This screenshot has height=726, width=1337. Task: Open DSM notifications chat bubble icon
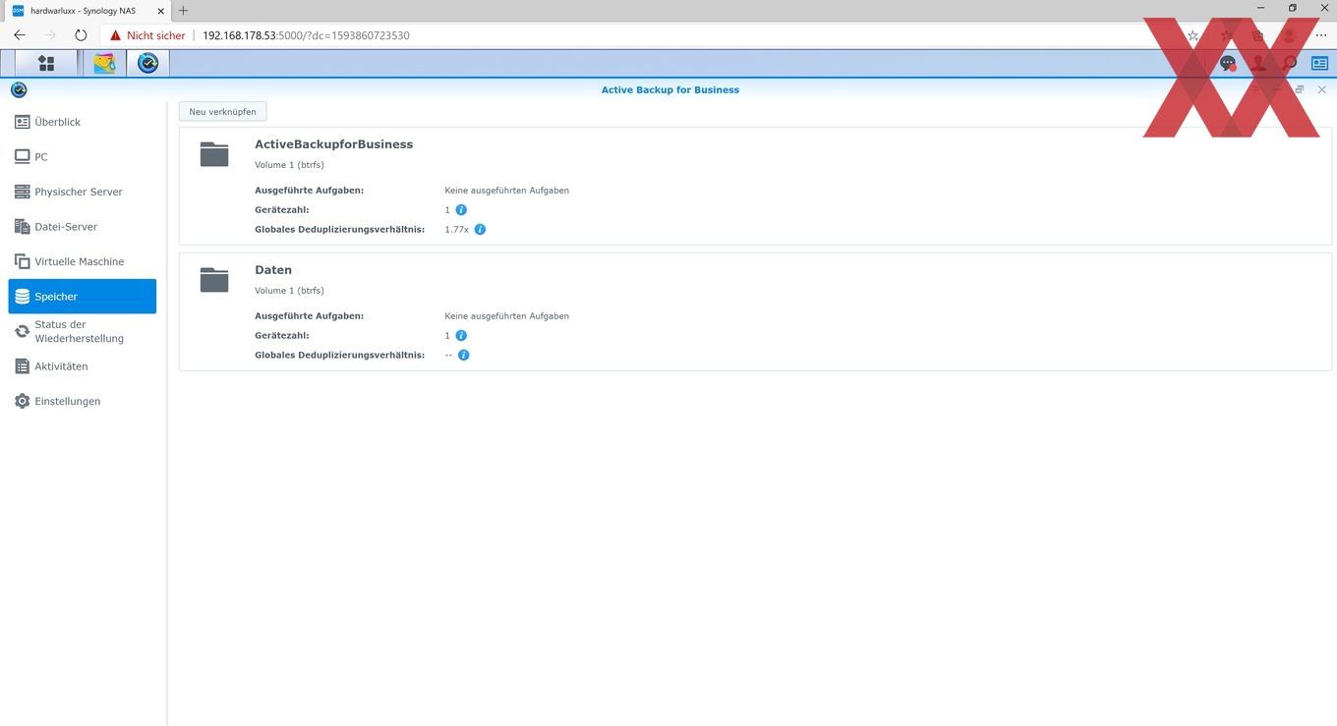(1228, 64)
